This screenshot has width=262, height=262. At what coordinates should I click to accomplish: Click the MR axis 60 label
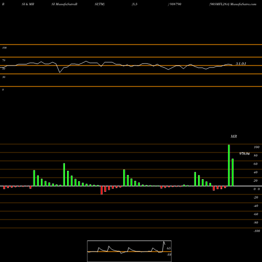tap(256, 164)
